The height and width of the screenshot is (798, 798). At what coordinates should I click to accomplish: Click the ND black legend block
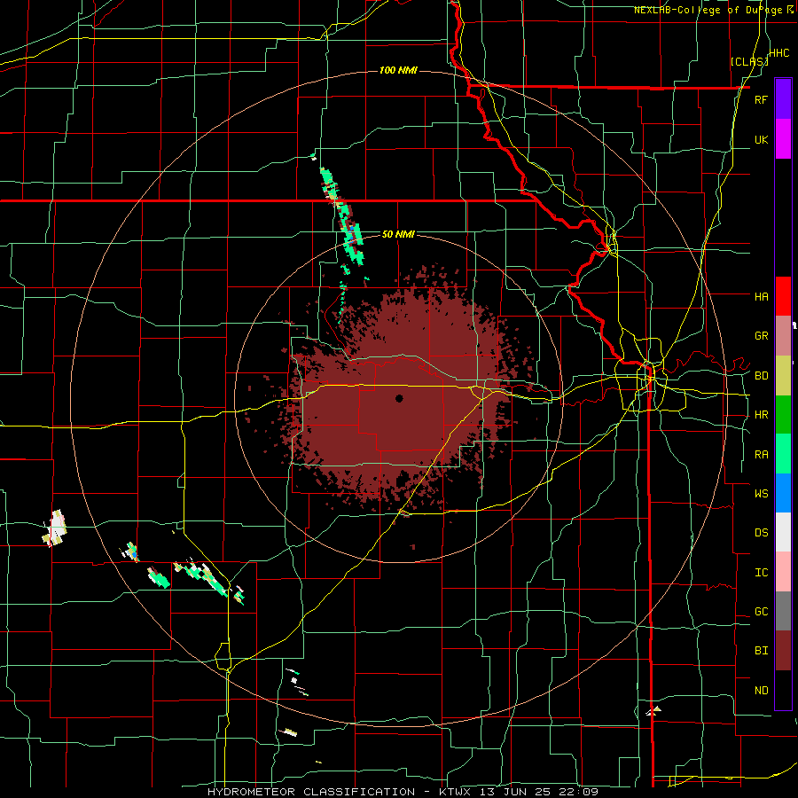click(x=783, y=690)
